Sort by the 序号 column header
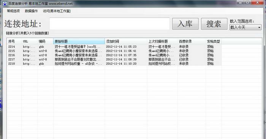Viewport: 266px width, 139px height. point(14,41)
